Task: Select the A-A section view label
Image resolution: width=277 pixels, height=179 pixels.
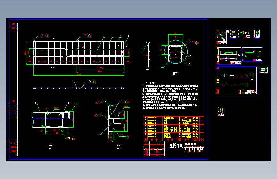Action: click(x=147, y=69)
